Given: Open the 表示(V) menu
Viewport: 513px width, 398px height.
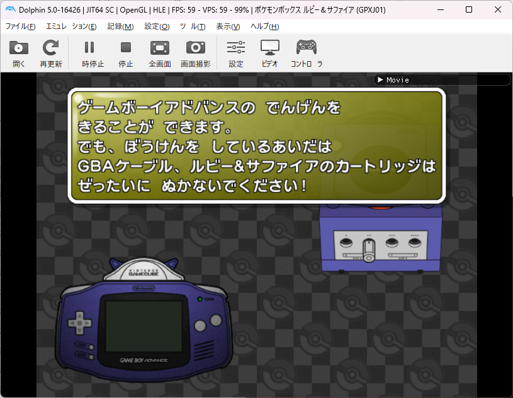Looking at the screenshot, I should tap(228, 26).
